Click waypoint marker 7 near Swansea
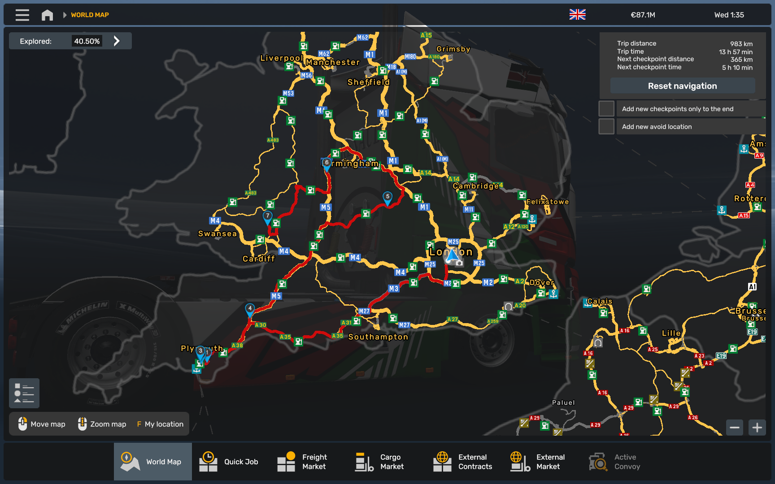 (x=267, y=217)
